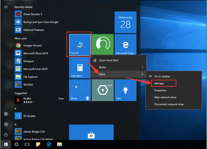Open the hexagon app tile beside Maps
Viewport: 207px width, 149px height.
103,90
